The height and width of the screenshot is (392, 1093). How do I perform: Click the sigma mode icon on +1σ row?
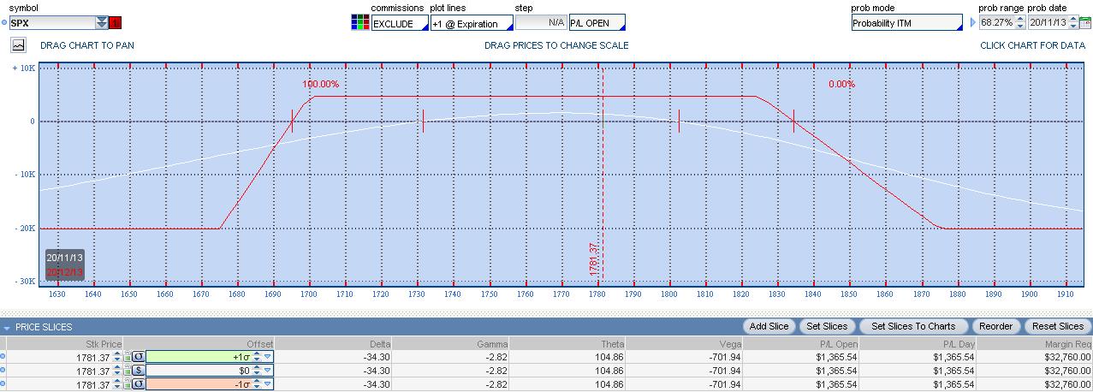point(139,356)
